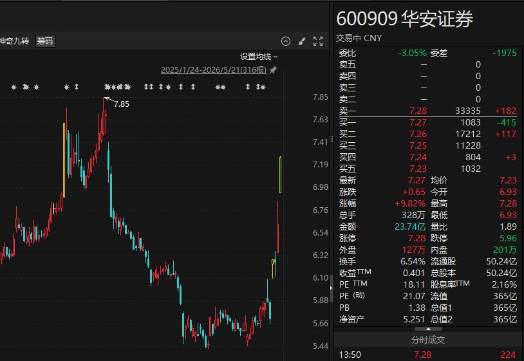
Task: Click the 跌停 price 5.96
Action: pos(509,238)
